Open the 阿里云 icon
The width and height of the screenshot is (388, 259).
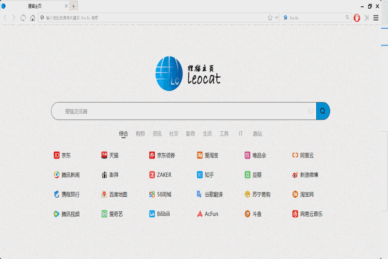[295, 155]
